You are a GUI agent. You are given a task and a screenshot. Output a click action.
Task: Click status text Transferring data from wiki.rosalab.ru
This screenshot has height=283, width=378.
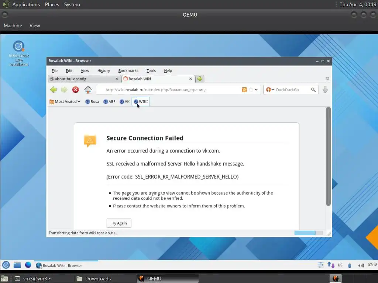tap(83, 233)
